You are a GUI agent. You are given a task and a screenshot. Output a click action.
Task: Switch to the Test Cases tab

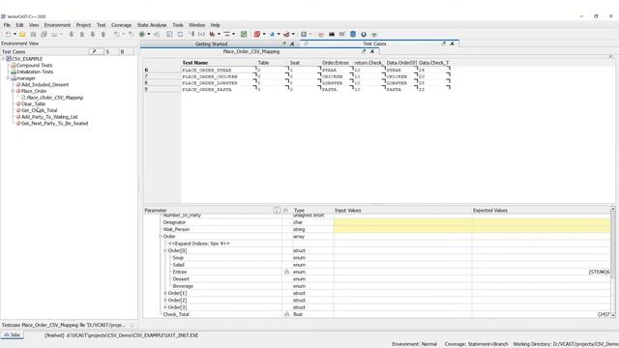(374, 43)
